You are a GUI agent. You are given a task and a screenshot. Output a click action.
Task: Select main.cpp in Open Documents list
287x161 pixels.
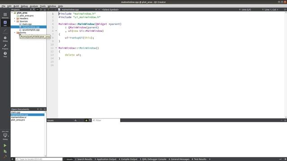[x=16, y=112]
